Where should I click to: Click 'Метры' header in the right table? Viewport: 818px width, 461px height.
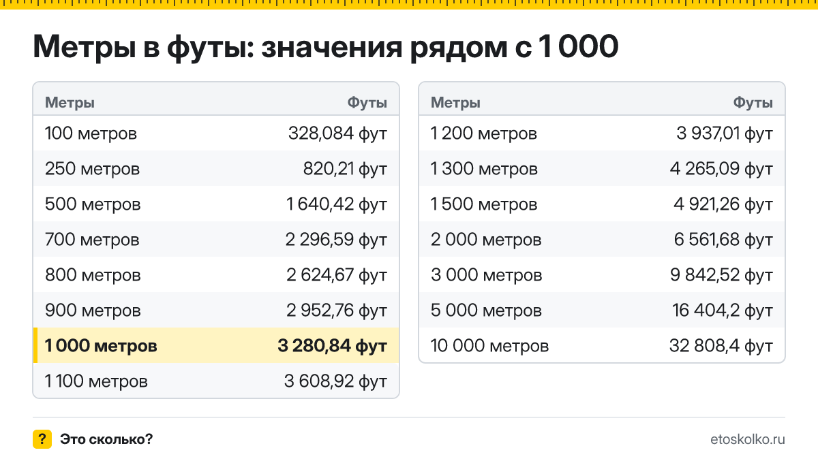455,103
